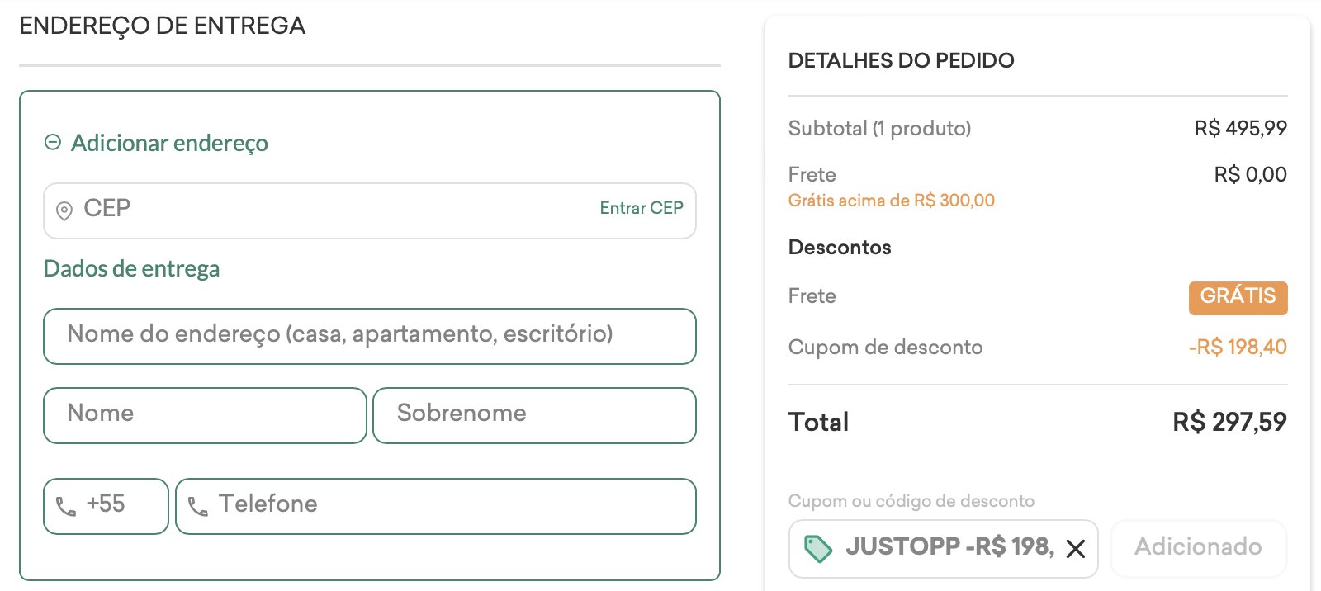Click the GRÁTIS shipping badge
This screenshot has width=1321, height=591.
1238,298
